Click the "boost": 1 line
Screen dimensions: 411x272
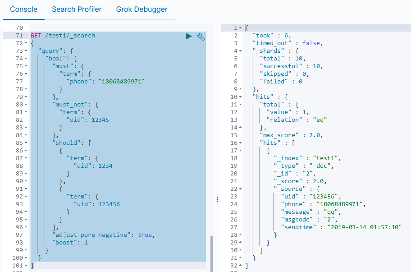tap(70, 242)
